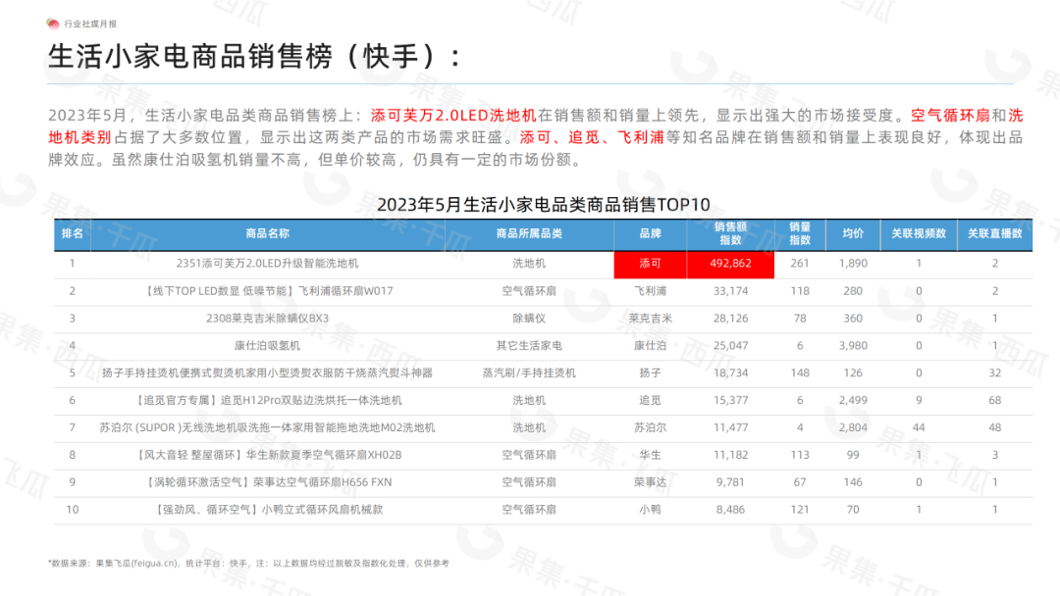Click sales index 9,781
Screen dimensions: 1060x596
tap(730, 482)
